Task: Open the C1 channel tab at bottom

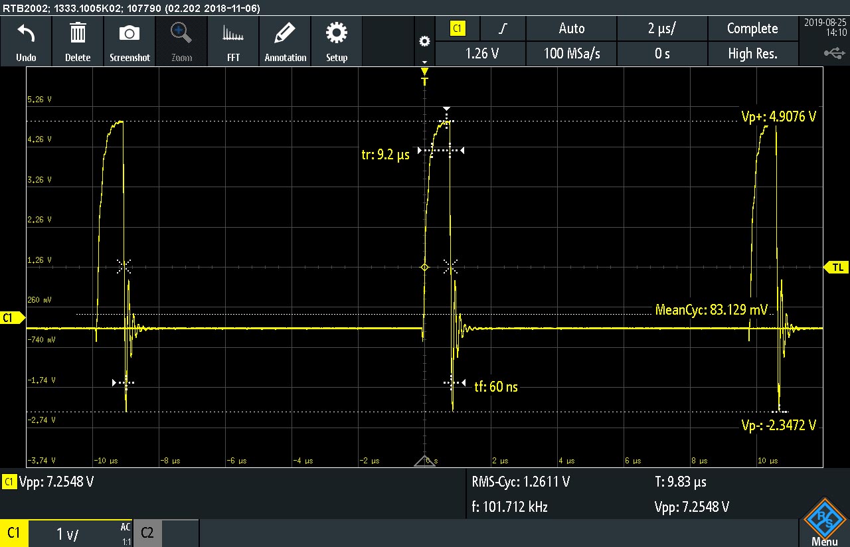Action: pyautogui.click(x=13, y=533)
